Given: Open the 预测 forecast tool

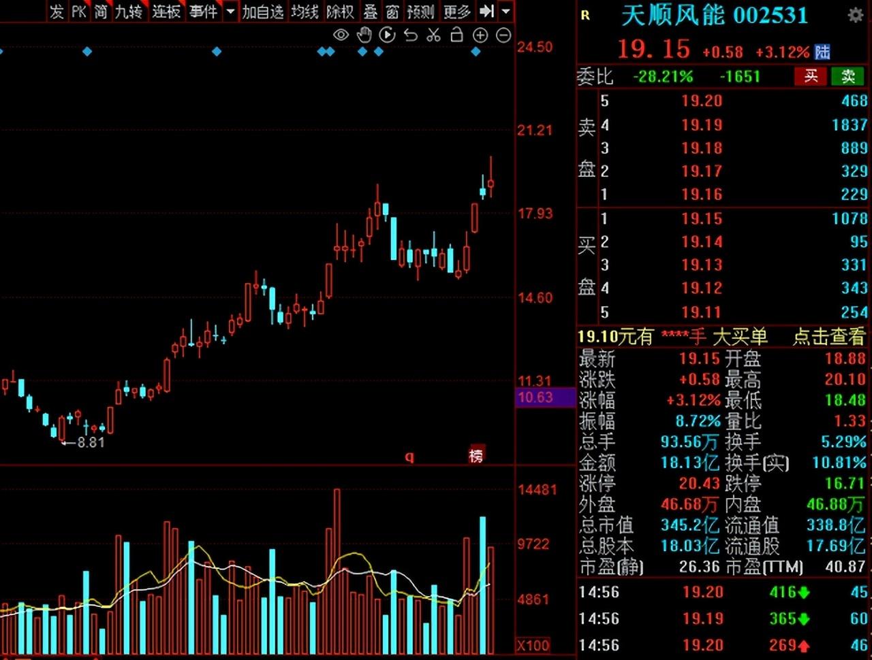Looking at the screenshot, I should click(x=420, y=12).
